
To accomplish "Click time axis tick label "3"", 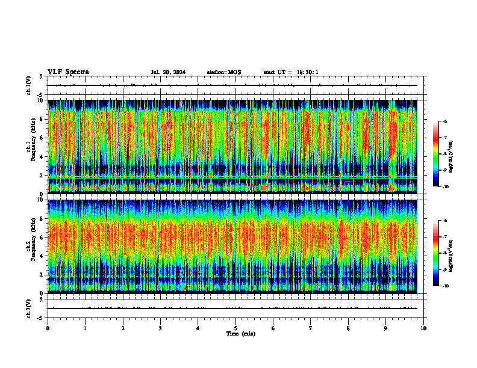I will 160,328.
